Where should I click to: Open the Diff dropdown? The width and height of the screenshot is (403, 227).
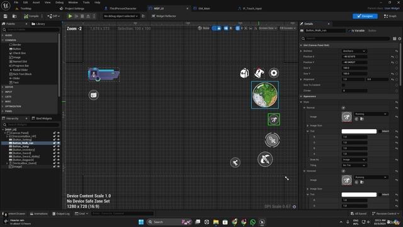(54, 16)
